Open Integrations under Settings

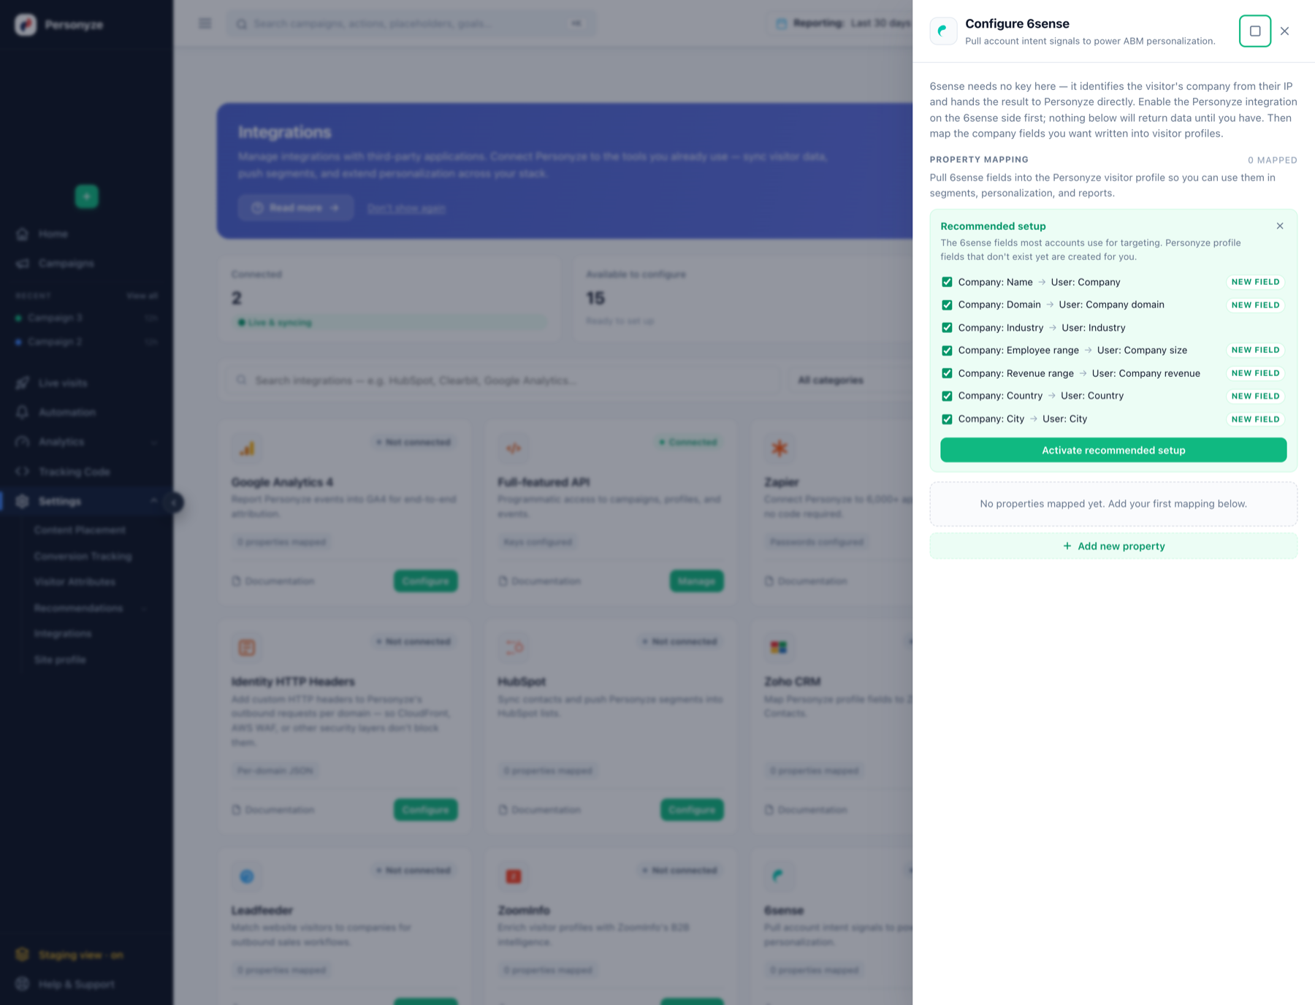click(63, 634)
